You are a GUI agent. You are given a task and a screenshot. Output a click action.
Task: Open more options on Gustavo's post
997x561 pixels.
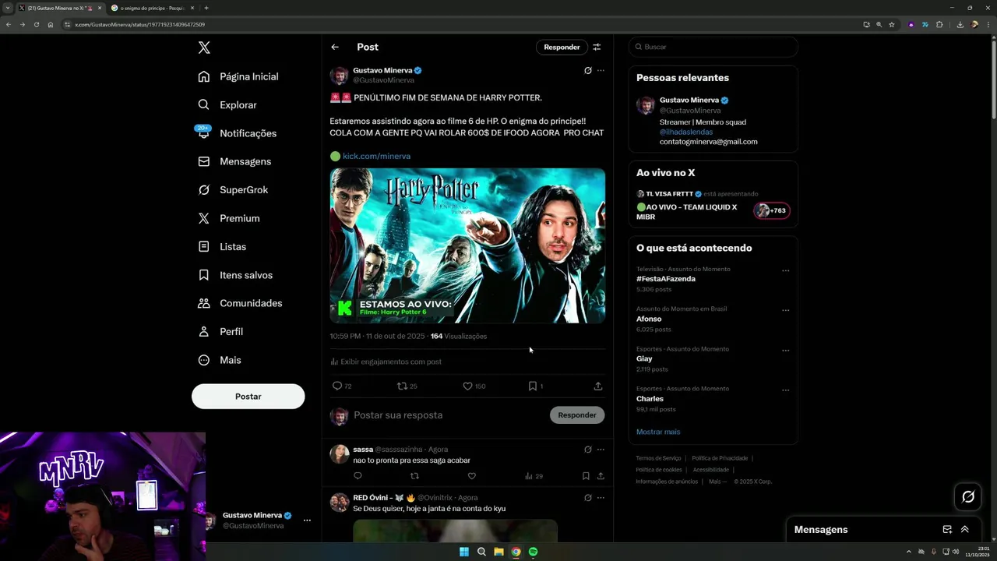click(x=601, y=70)
